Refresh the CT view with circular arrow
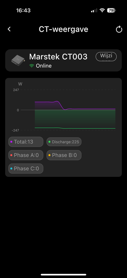Viewport: 127px width, 278px height. pyautogui.click(x=119, y=29)
